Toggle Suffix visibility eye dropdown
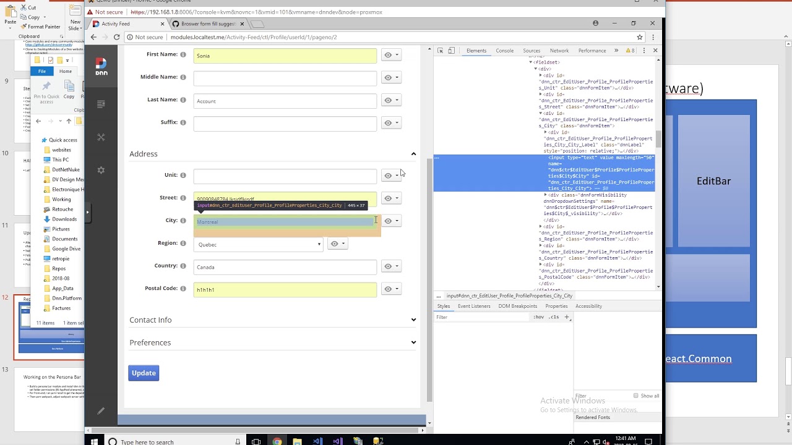The width and height of the screenshot is (792, 445). click(391, 123)
